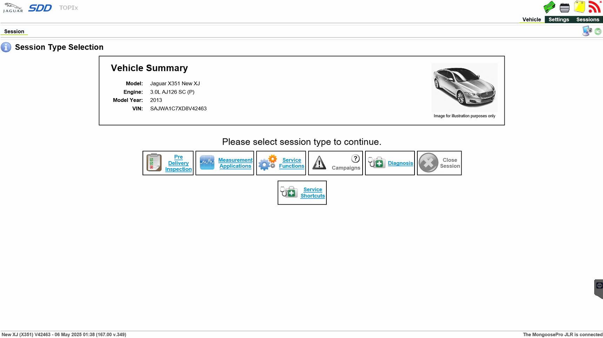Click the model value Jaguar X351 New XJ

click(175, 83)
